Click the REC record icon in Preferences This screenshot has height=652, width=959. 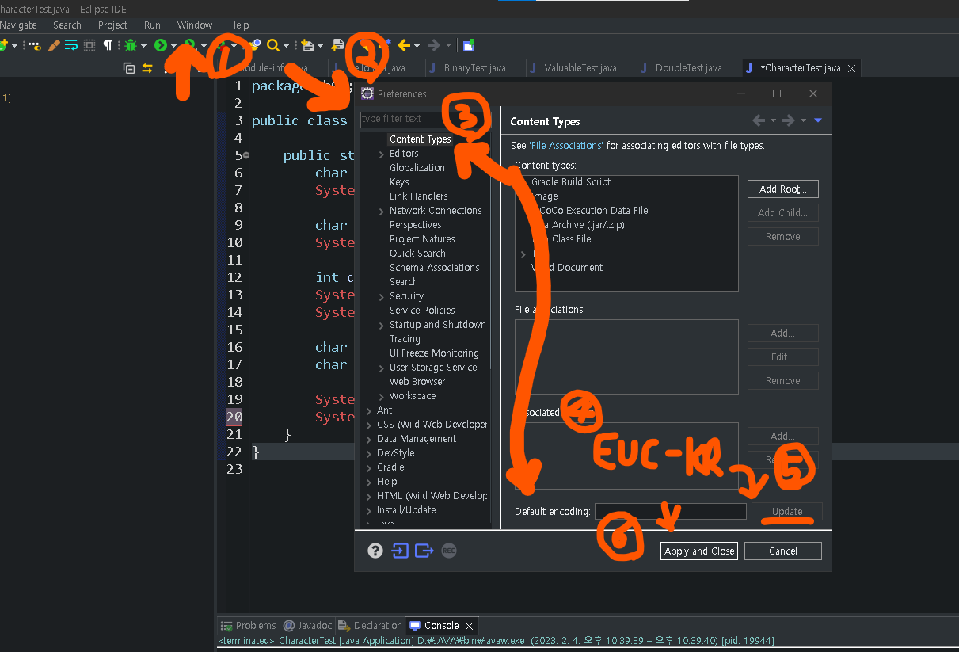click(449, 551)
